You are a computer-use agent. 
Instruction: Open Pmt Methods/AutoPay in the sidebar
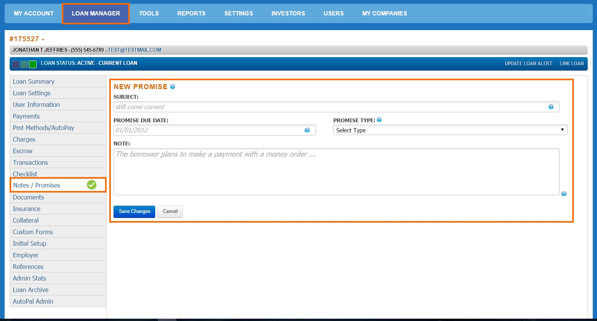58,128
